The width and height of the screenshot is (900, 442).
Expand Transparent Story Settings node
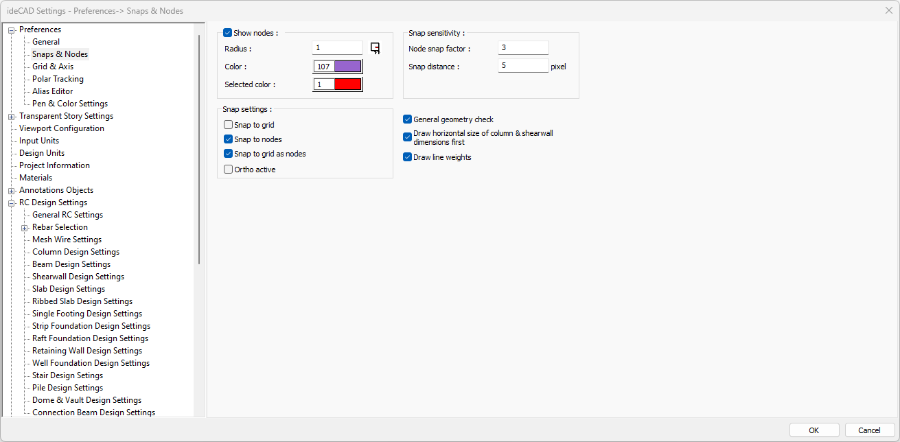pyautogui.click(x=11, y=116)
